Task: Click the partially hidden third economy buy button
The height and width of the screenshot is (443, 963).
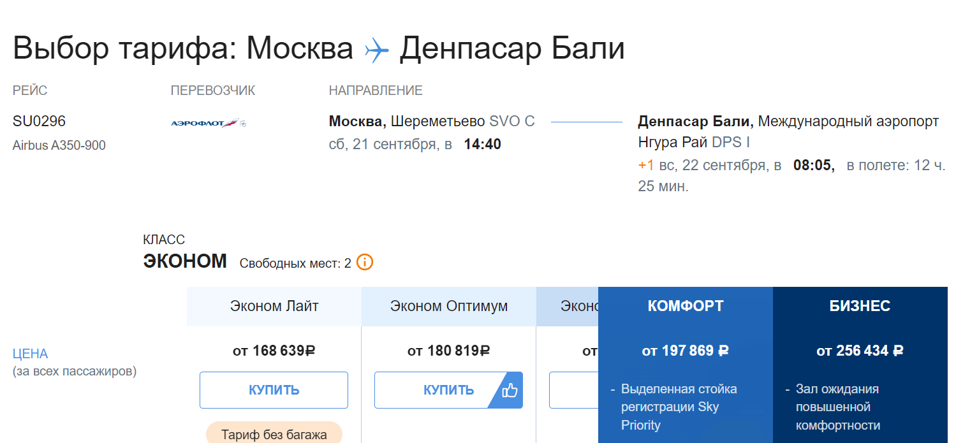Action: click(573, 390)
